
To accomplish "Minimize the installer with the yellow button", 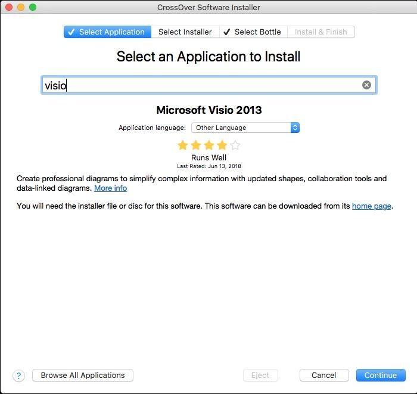I will [x=21, y=7].
